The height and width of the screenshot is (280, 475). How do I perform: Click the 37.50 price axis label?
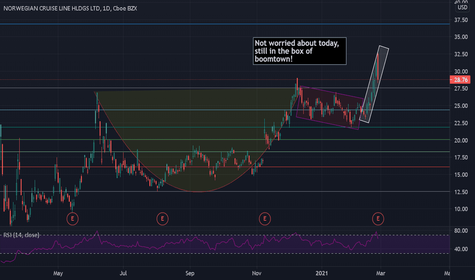pos(461,20)
